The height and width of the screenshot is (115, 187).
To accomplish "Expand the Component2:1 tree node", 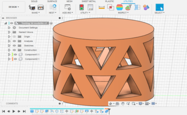I will 9,59.
